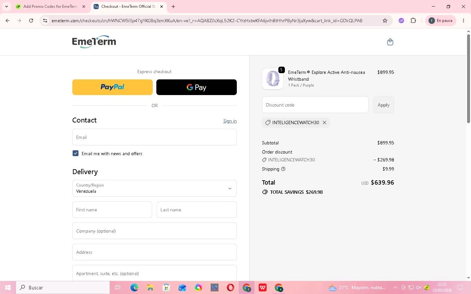Open the notifications center icon

460,287
